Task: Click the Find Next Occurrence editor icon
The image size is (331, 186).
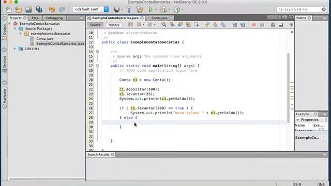Action: (180, 25)
